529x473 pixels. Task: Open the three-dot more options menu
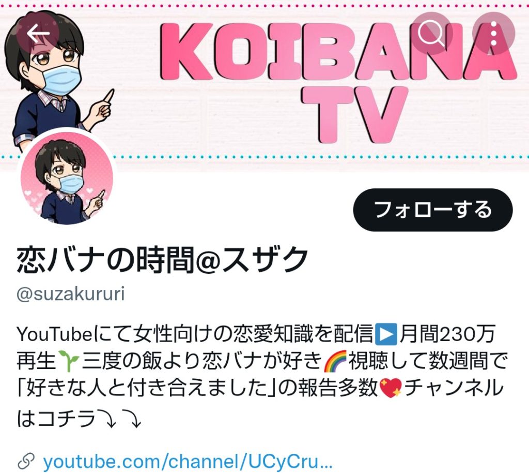(x=493, y=33)
